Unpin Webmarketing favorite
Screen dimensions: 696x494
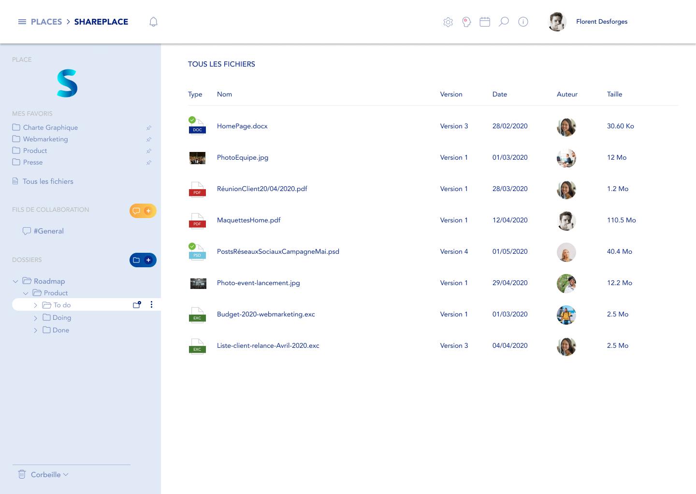[149, 139]
